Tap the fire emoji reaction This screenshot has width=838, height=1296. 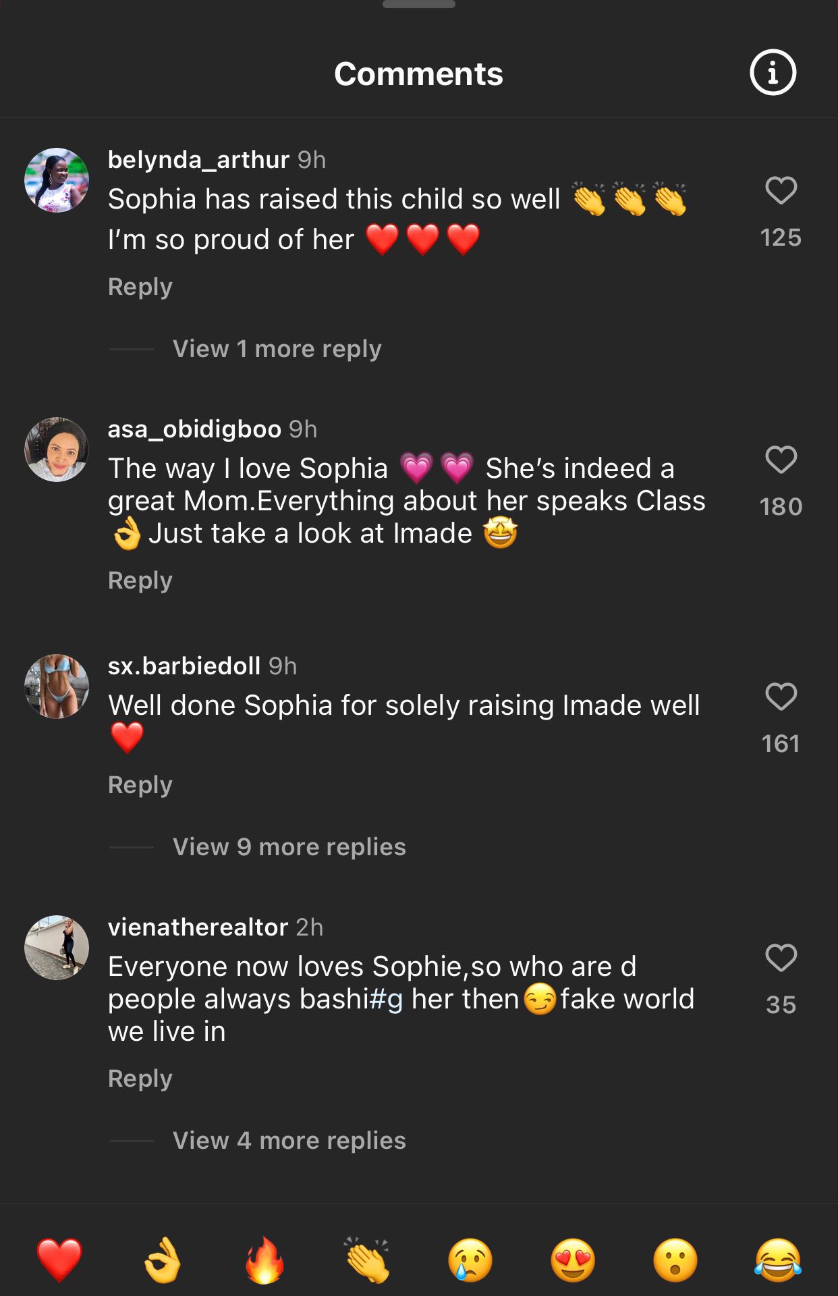click(x=264, y=1260)
